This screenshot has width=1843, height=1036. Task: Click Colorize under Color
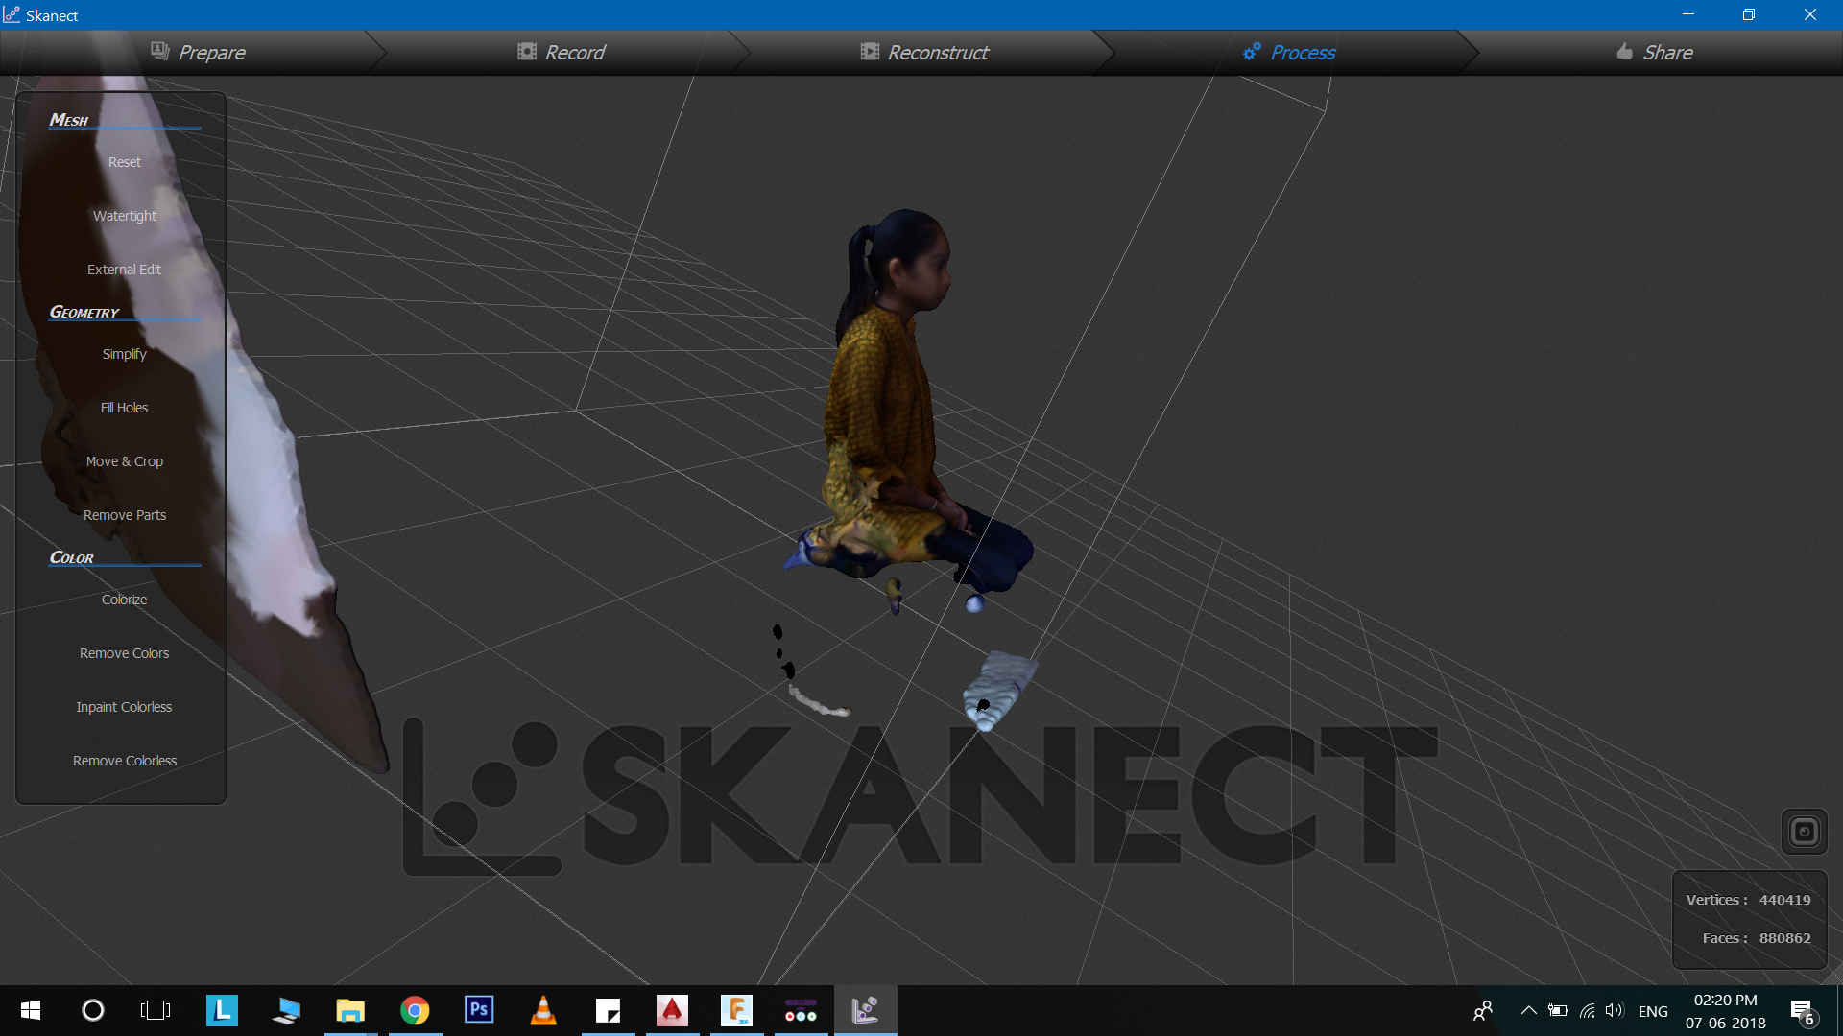tap(125, 600)
